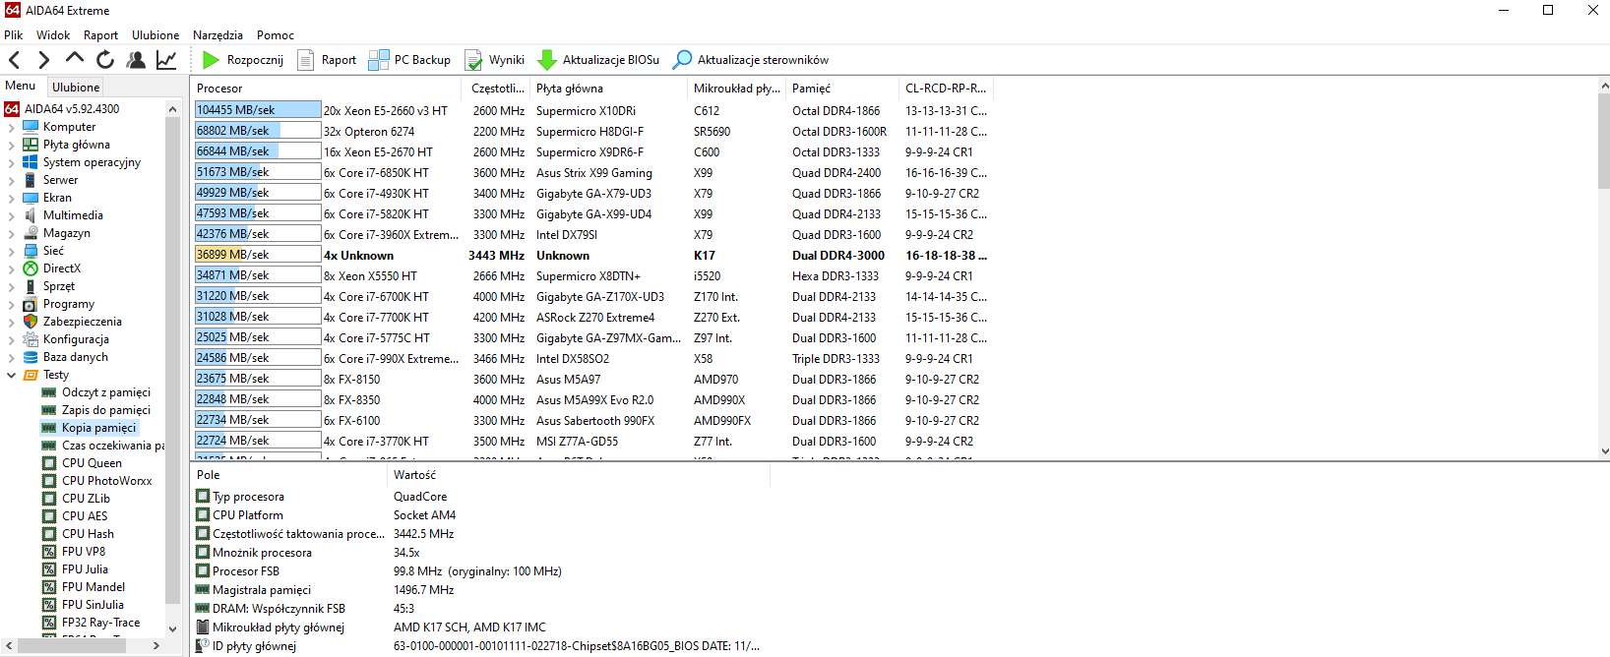This screenshot has height=657, width=1610.
Task: Open Aktualizacje sterowników driver updates
Action: (x=750, y=60)
